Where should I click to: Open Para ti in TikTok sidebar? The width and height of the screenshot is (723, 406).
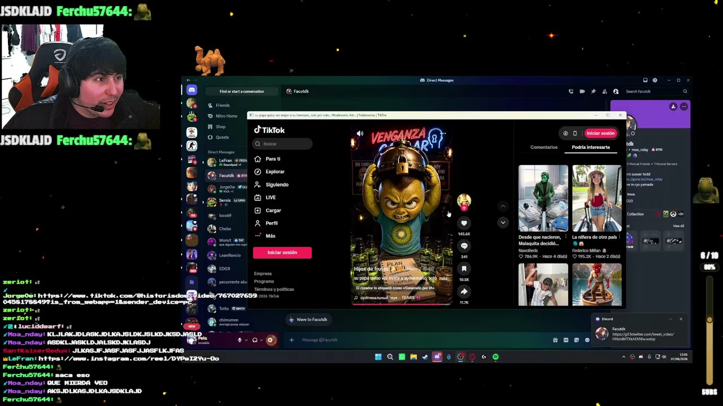268,159
